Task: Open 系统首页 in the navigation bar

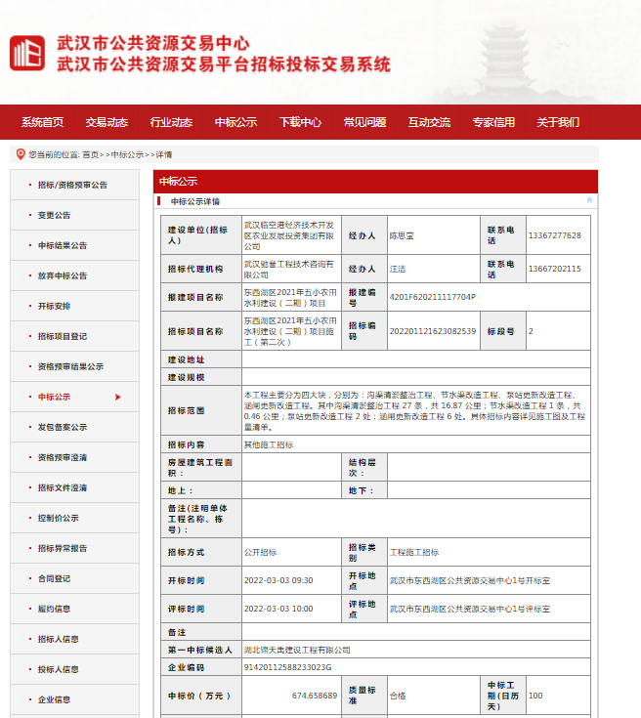Action: 42,122
